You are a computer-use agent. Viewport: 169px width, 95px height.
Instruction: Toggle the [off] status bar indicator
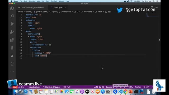pyautogui.click(x=146, y=87)
